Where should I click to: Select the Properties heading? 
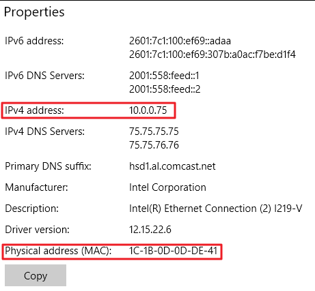pyautogui.click(x=34, y=12)
